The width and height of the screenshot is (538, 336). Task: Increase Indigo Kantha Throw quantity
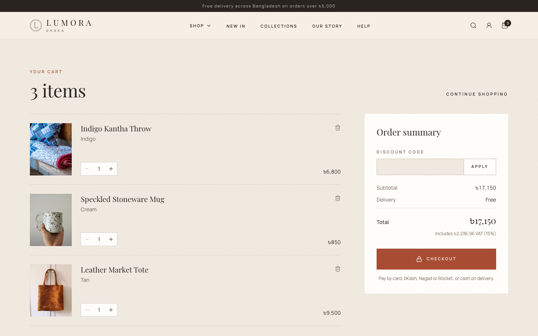point(111,169)
